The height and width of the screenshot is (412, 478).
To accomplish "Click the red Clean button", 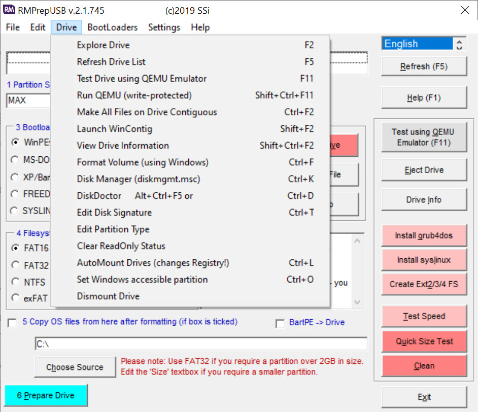I will pos(424,365).
